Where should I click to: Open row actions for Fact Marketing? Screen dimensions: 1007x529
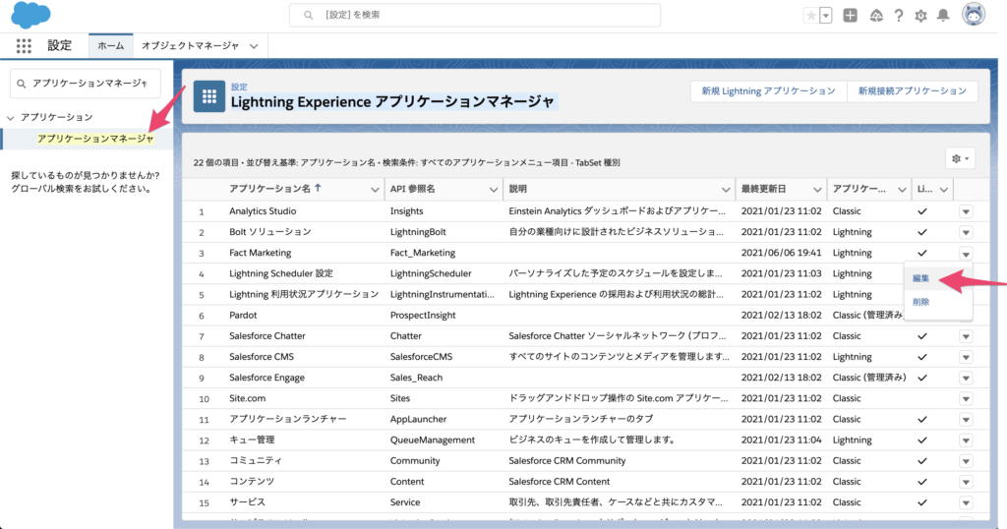[966, 253]
